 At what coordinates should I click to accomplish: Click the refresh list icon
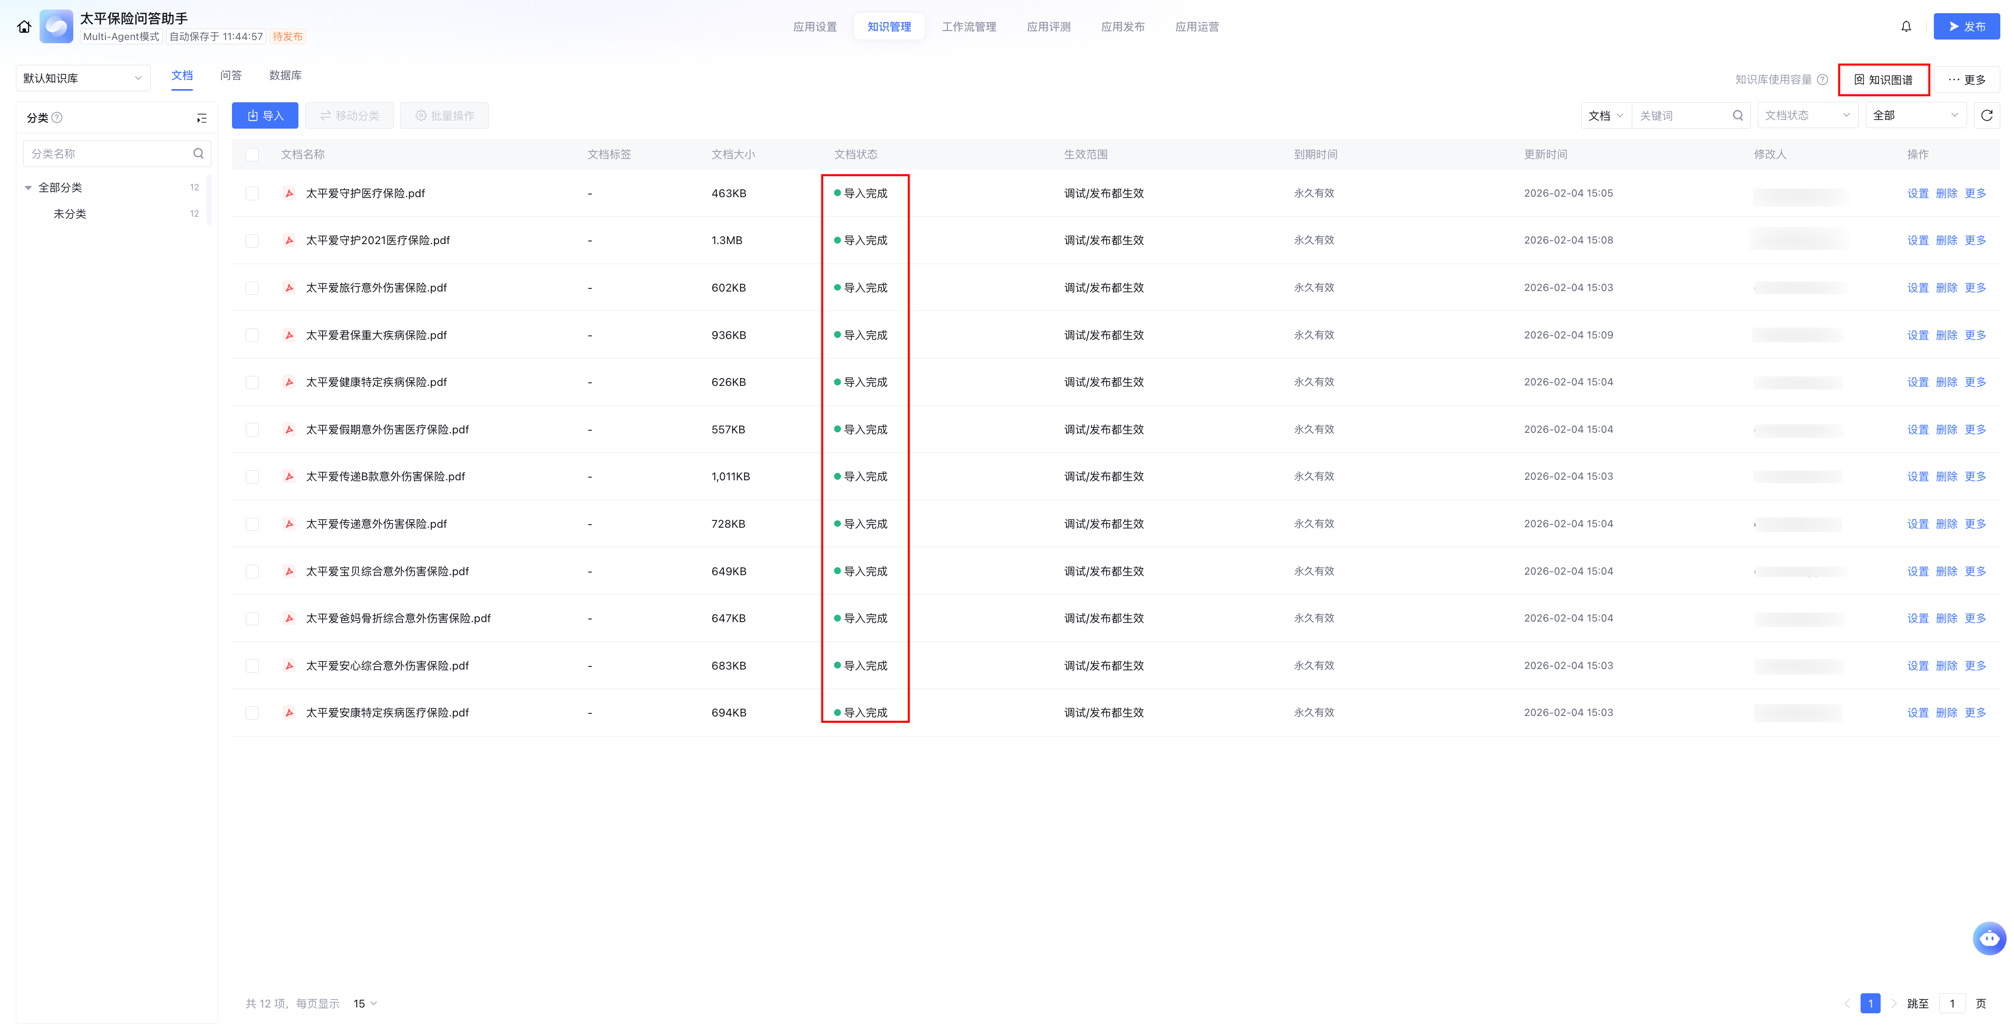1986,115
